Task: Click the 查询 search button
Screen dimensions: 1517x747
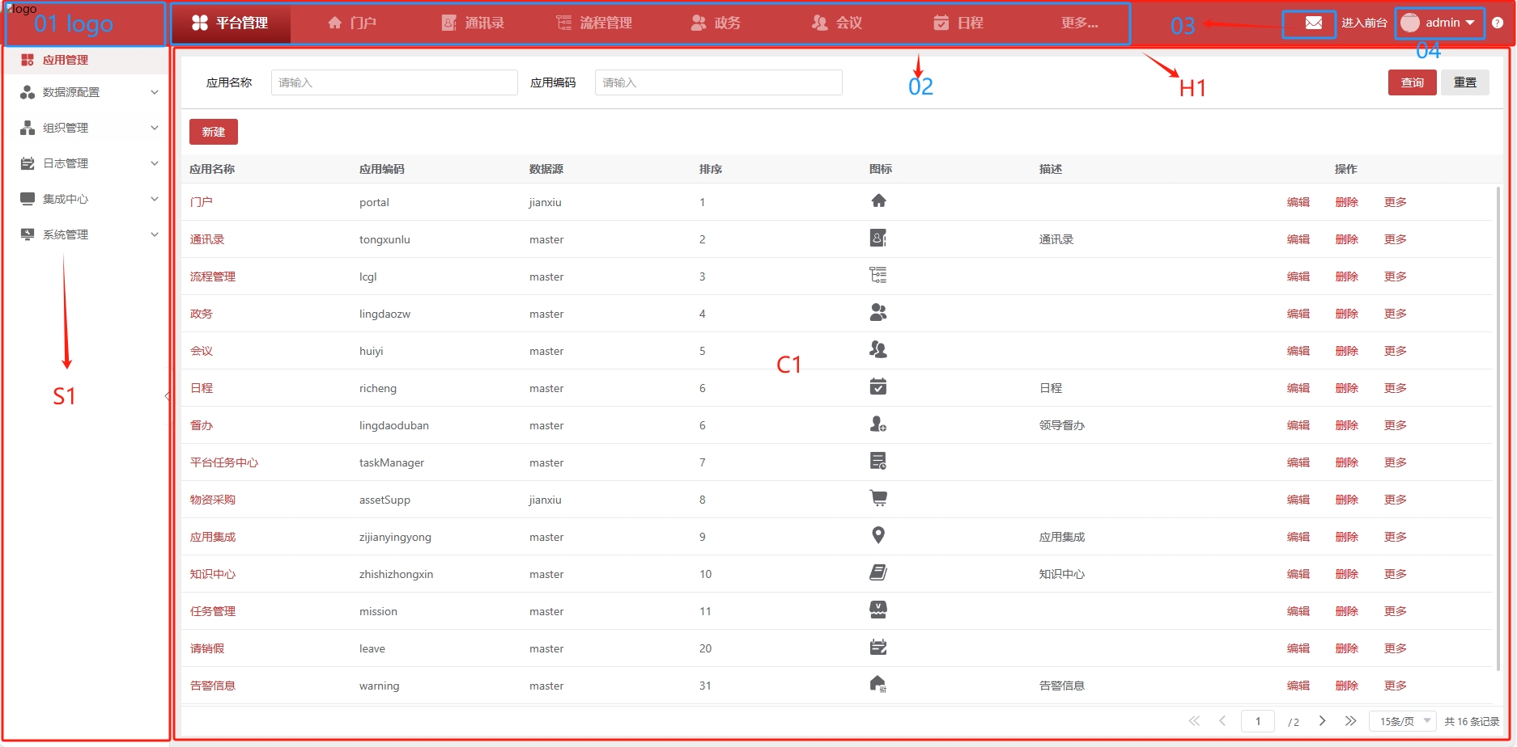Action: (x=1412, y=82)
